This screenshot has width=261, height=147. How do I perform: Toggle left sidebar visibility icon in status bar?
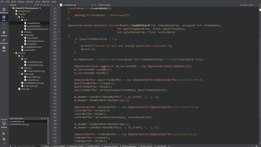(11, 146)
